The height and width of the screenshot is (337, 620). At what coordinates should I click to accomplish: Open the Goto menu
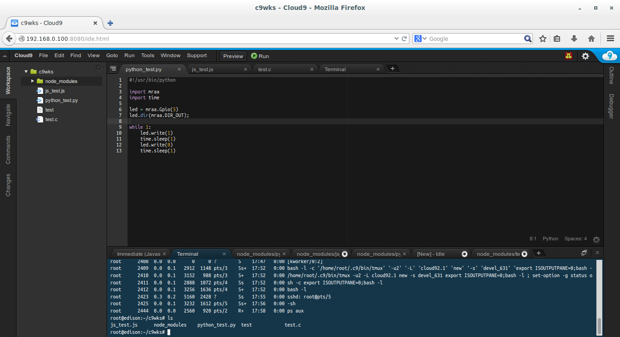click(112, 55)
